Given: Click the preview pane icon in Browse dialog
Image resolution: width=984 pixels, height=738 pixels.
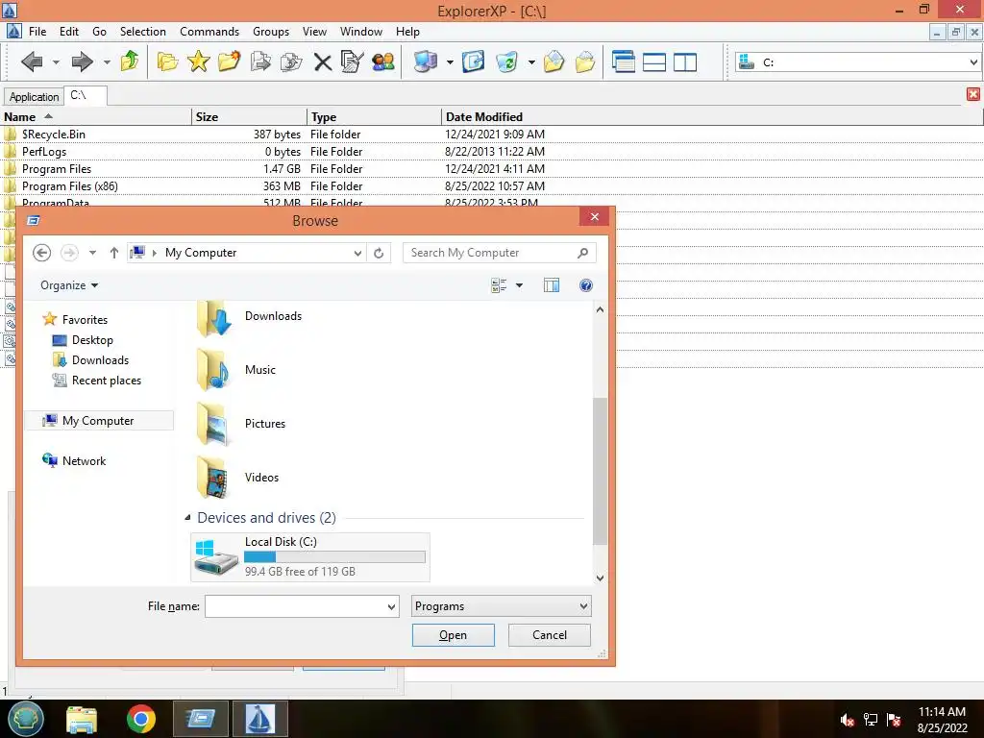Looking at the screenshot, I should pos(552,285).
